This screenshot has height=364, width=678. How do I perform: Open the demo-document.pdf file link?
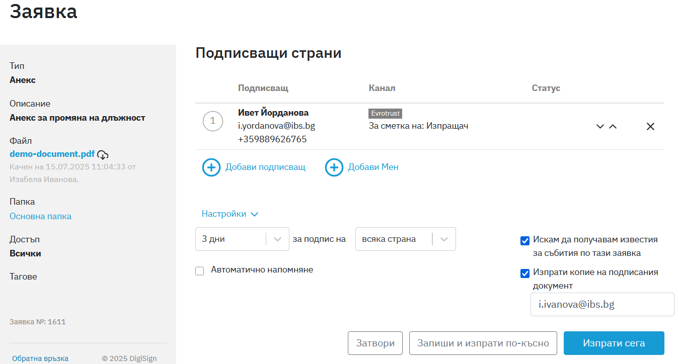(x=52, y=154)
